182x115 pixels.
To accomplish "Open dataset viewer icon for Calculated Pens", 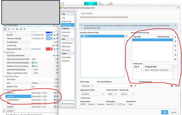I will 55,100.
